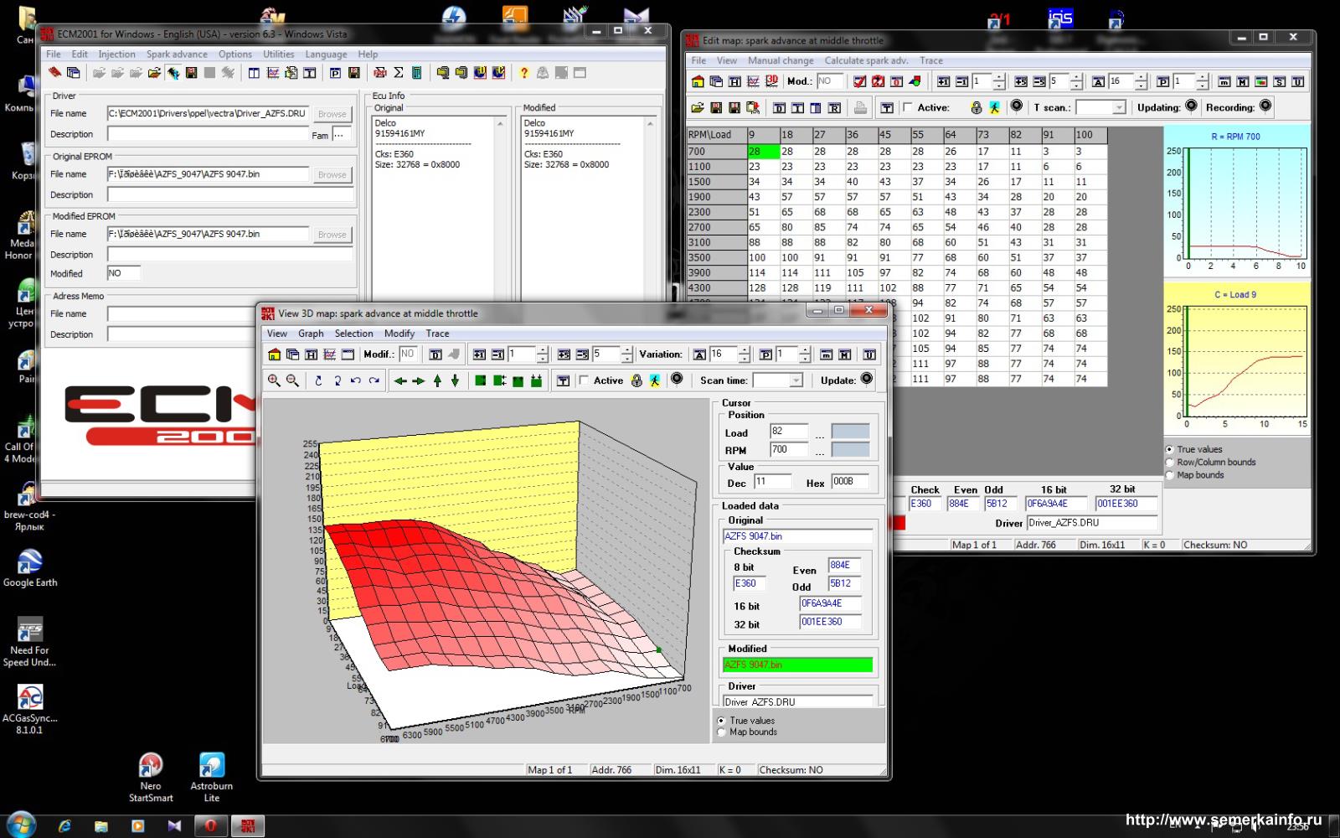The image size is (1340, 838).
Task: Open the Manual change menu
Action: point(781,60)
